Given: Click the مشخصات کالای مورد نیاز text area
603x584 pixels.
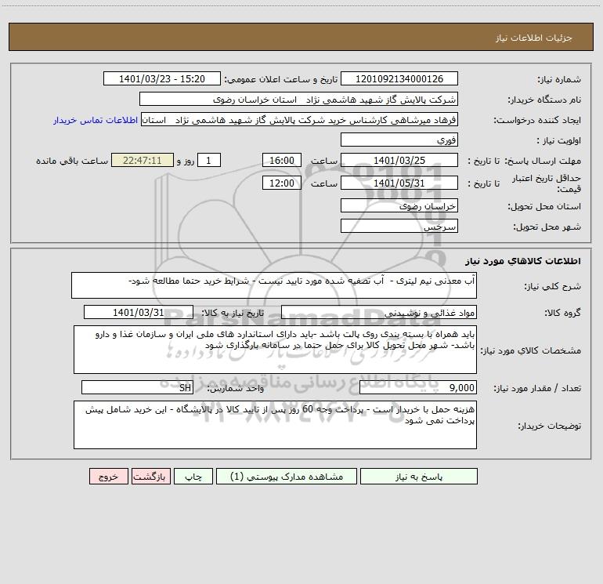Looking at the screenshot, I should click(275, 350).
